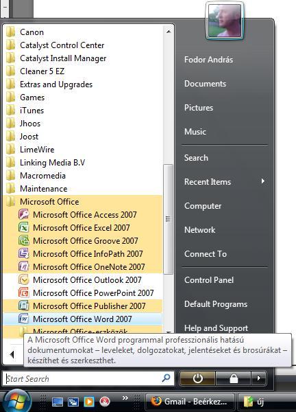Click the InfoPath 2007 icon
This screenshot has width=296, height=412.
tap(23, 253)
